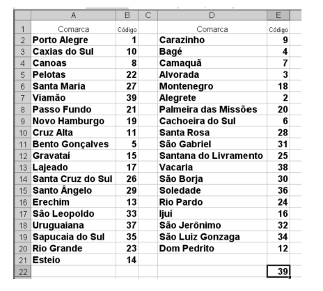The width and height of the screenshot is (323, 291).
Task: Click the select-all corner box
Action: point(22,15)
